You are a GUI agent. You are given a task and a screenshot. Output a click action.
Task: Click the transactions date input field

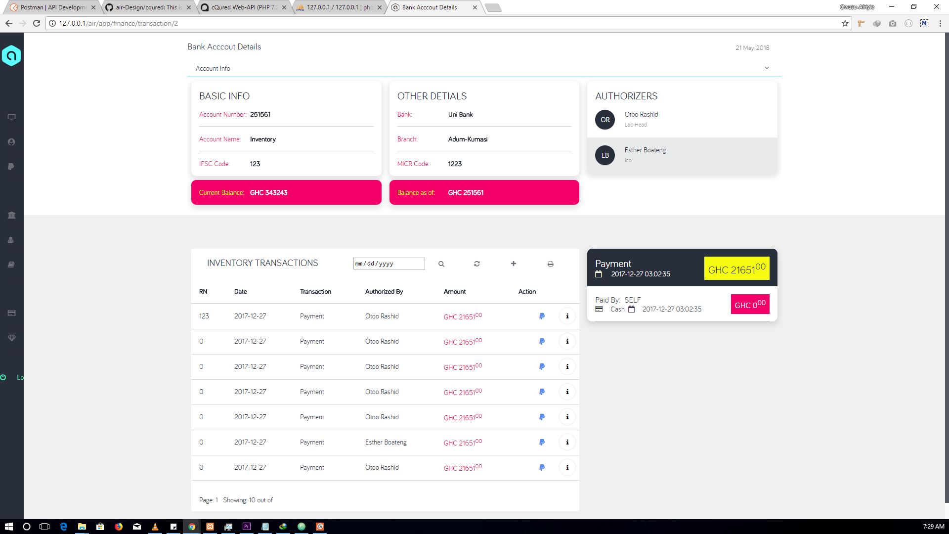(x=388, y=264)
